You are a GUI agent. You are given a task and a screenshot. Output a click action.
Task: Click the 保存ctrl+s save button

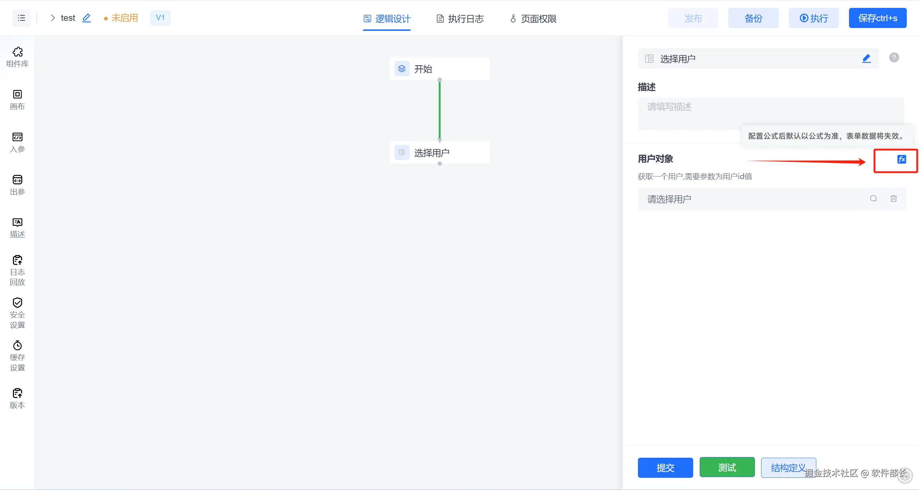pos(877,18)
